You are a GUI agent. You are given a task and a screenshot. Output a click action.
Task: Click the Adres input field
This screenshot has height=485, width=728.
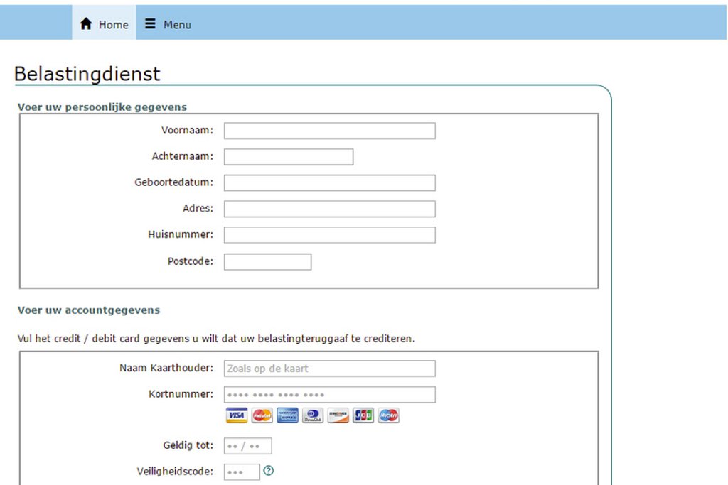coord(329,209)
